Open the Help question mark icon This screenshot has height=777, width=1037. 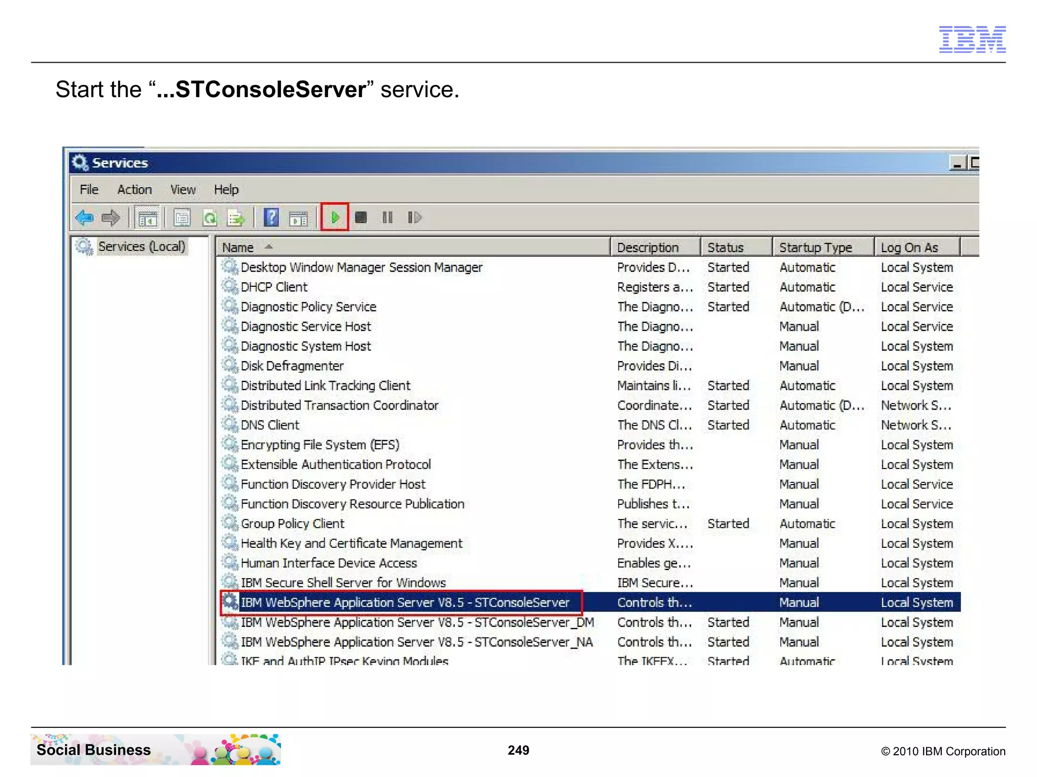(x=271, y=218)
